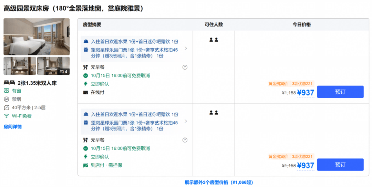This screenshot has height=187, width=372.
Task: Click the no-breakfast cutlery icon in the 到店付 offer
Action: click(x=86, y=140)
